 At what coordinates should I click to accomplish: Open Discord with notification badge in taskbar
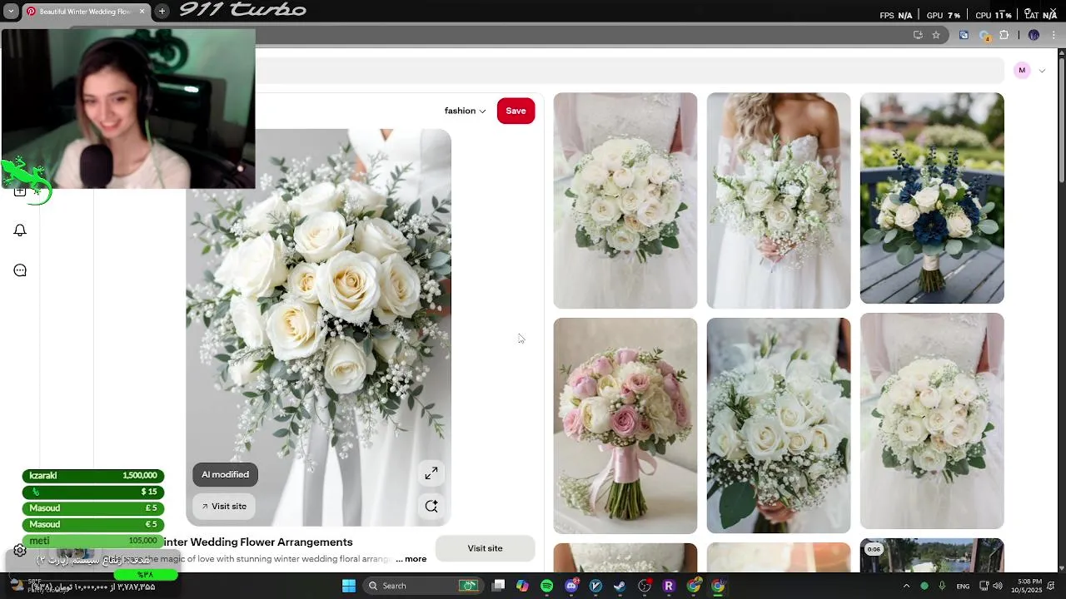571,586
